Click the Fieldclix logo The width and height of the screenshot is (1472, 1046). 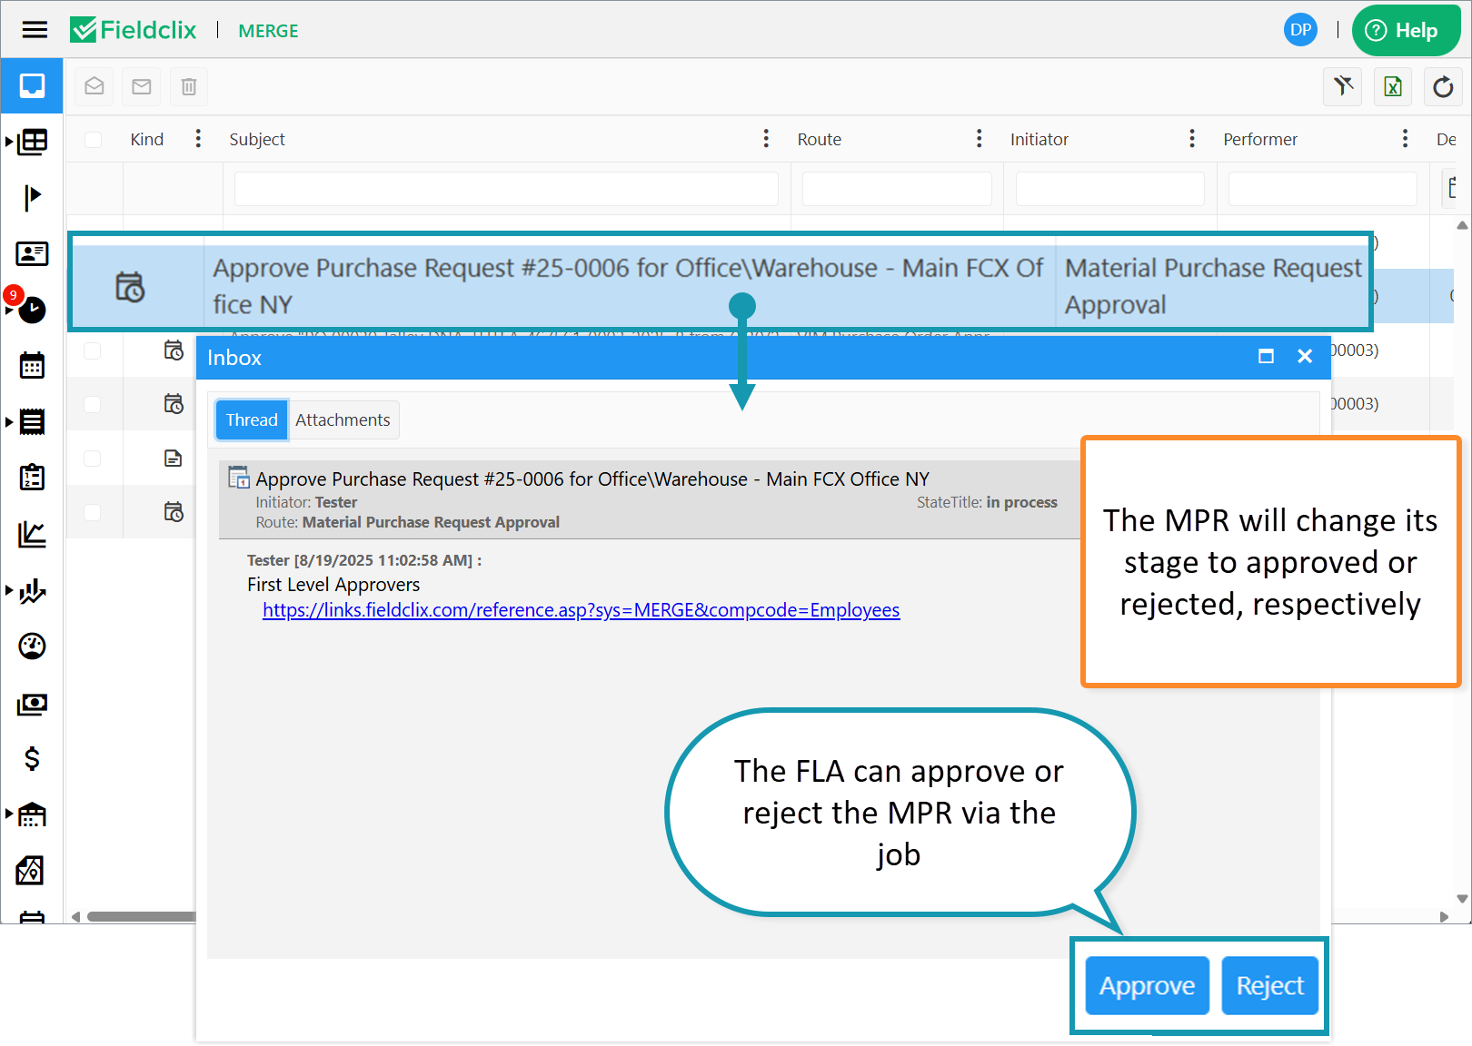134,30
